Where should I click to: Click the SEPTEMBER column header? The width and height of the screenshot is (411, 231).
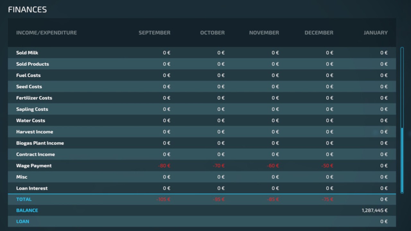coord(154,33)
